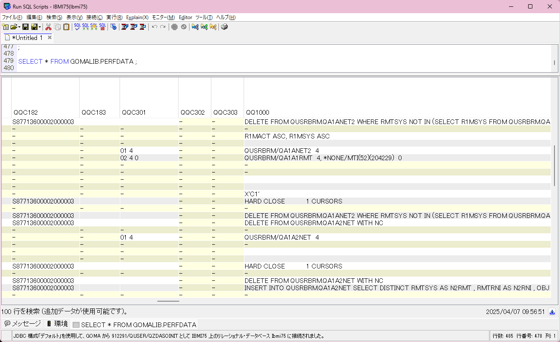Switch to the 環境 tab
Screen dimensions: 560x342
click(x=57, y=324)
